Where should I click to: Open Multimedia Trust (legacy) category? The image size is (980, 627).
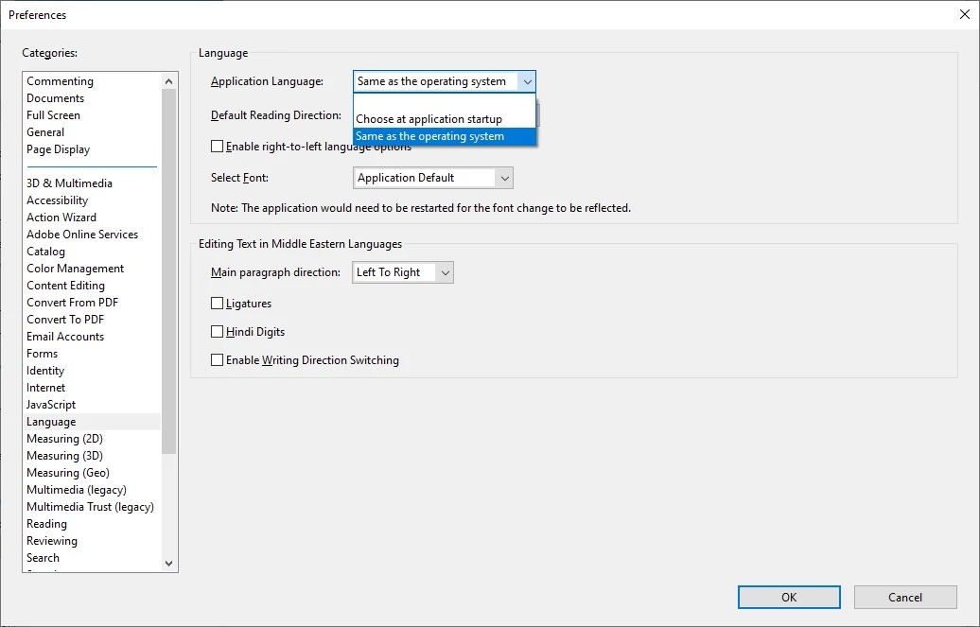pos(90,507)
